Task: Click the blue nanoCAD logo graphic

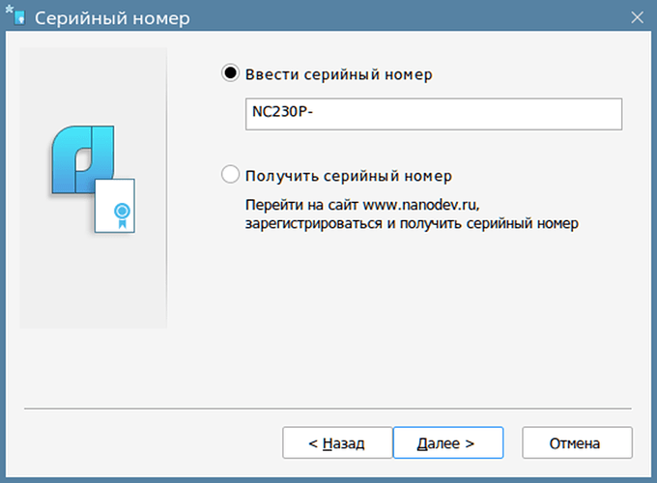Action: tap(83, 159)
